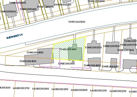Click parcel label 5940010064000
The width and height of the screenshot is (137, 97).
[x=92, y=66]
